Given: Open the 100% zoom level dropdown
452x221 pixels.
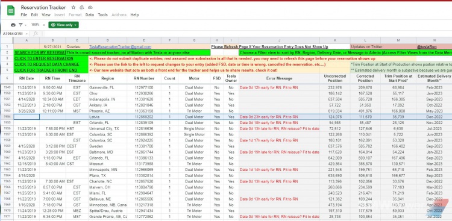Looking at the screenshot, I should click(38, 25).
